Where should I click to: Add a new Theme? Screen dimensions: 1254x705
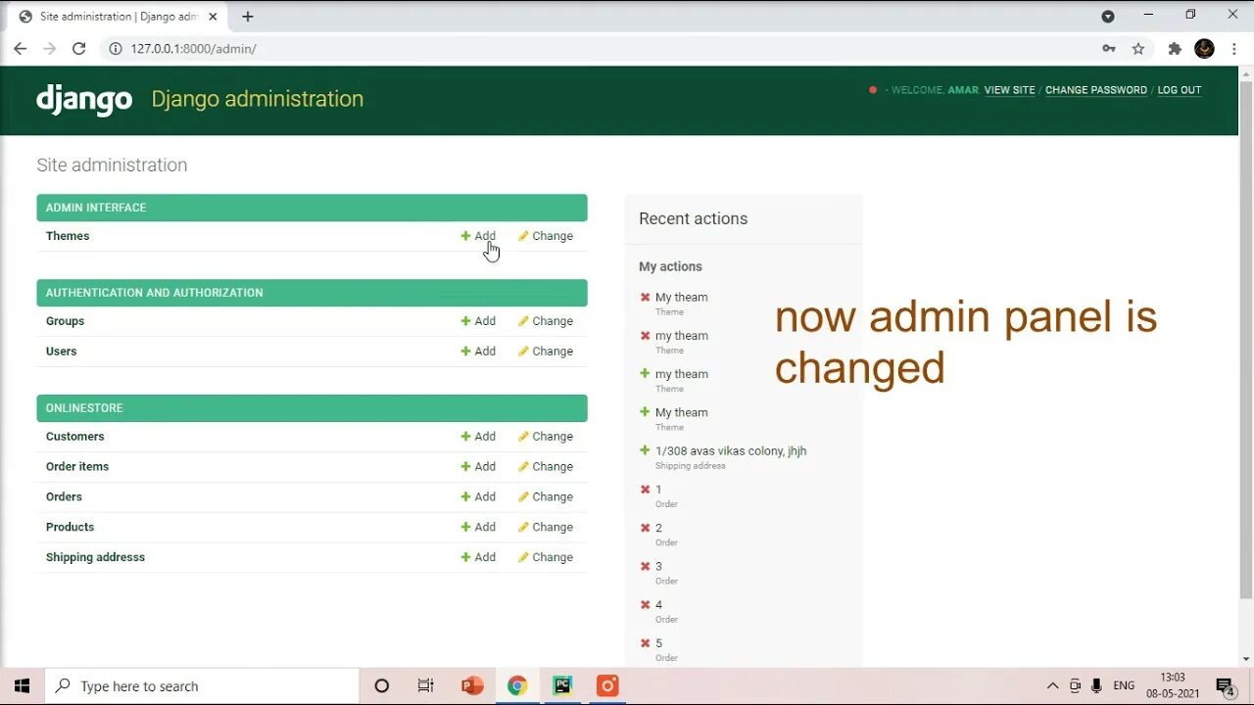(478, 236)
